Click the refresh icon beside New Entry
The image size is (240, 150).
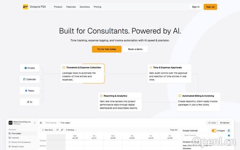[57, 130]
